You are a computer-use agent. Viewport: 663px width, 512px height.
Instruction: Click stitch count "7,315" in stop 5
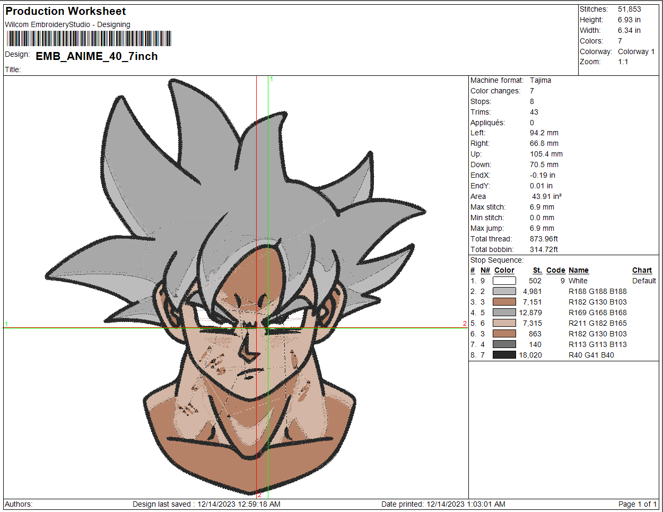pos(532,323)
